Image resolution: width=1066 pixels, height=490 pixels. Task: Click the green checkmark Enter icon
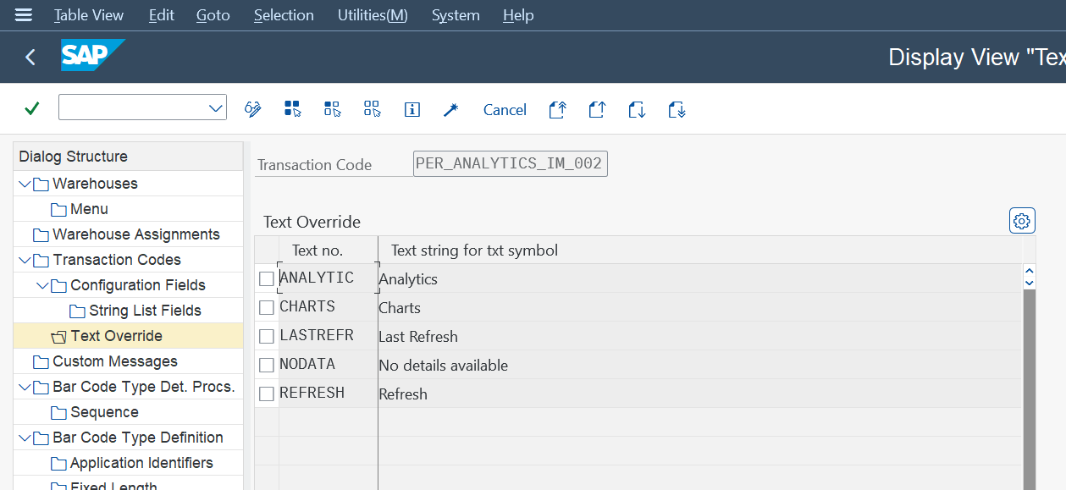pos(32,108)
